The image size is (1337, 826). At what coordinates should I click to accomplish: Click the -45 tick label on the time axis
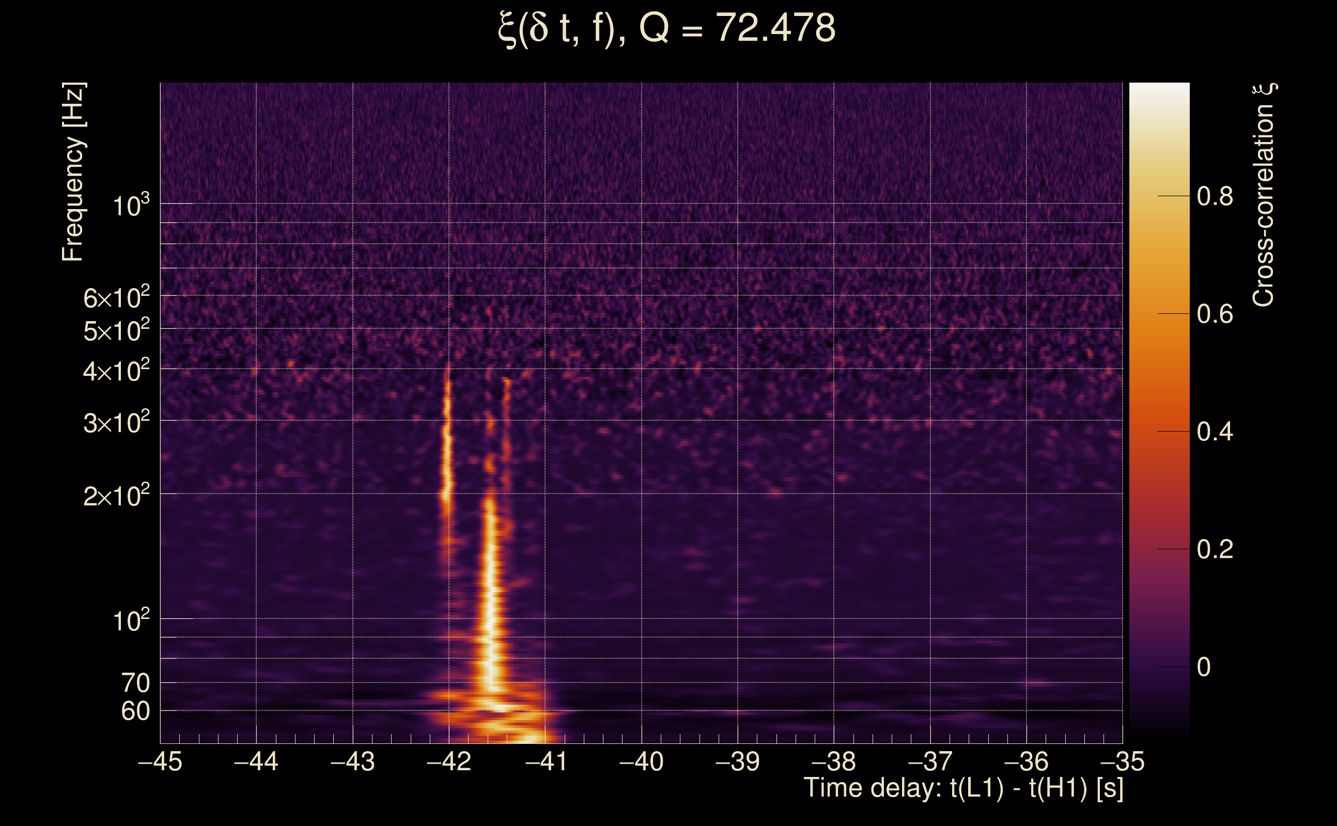pyautogui.click(x=160, y=761)
